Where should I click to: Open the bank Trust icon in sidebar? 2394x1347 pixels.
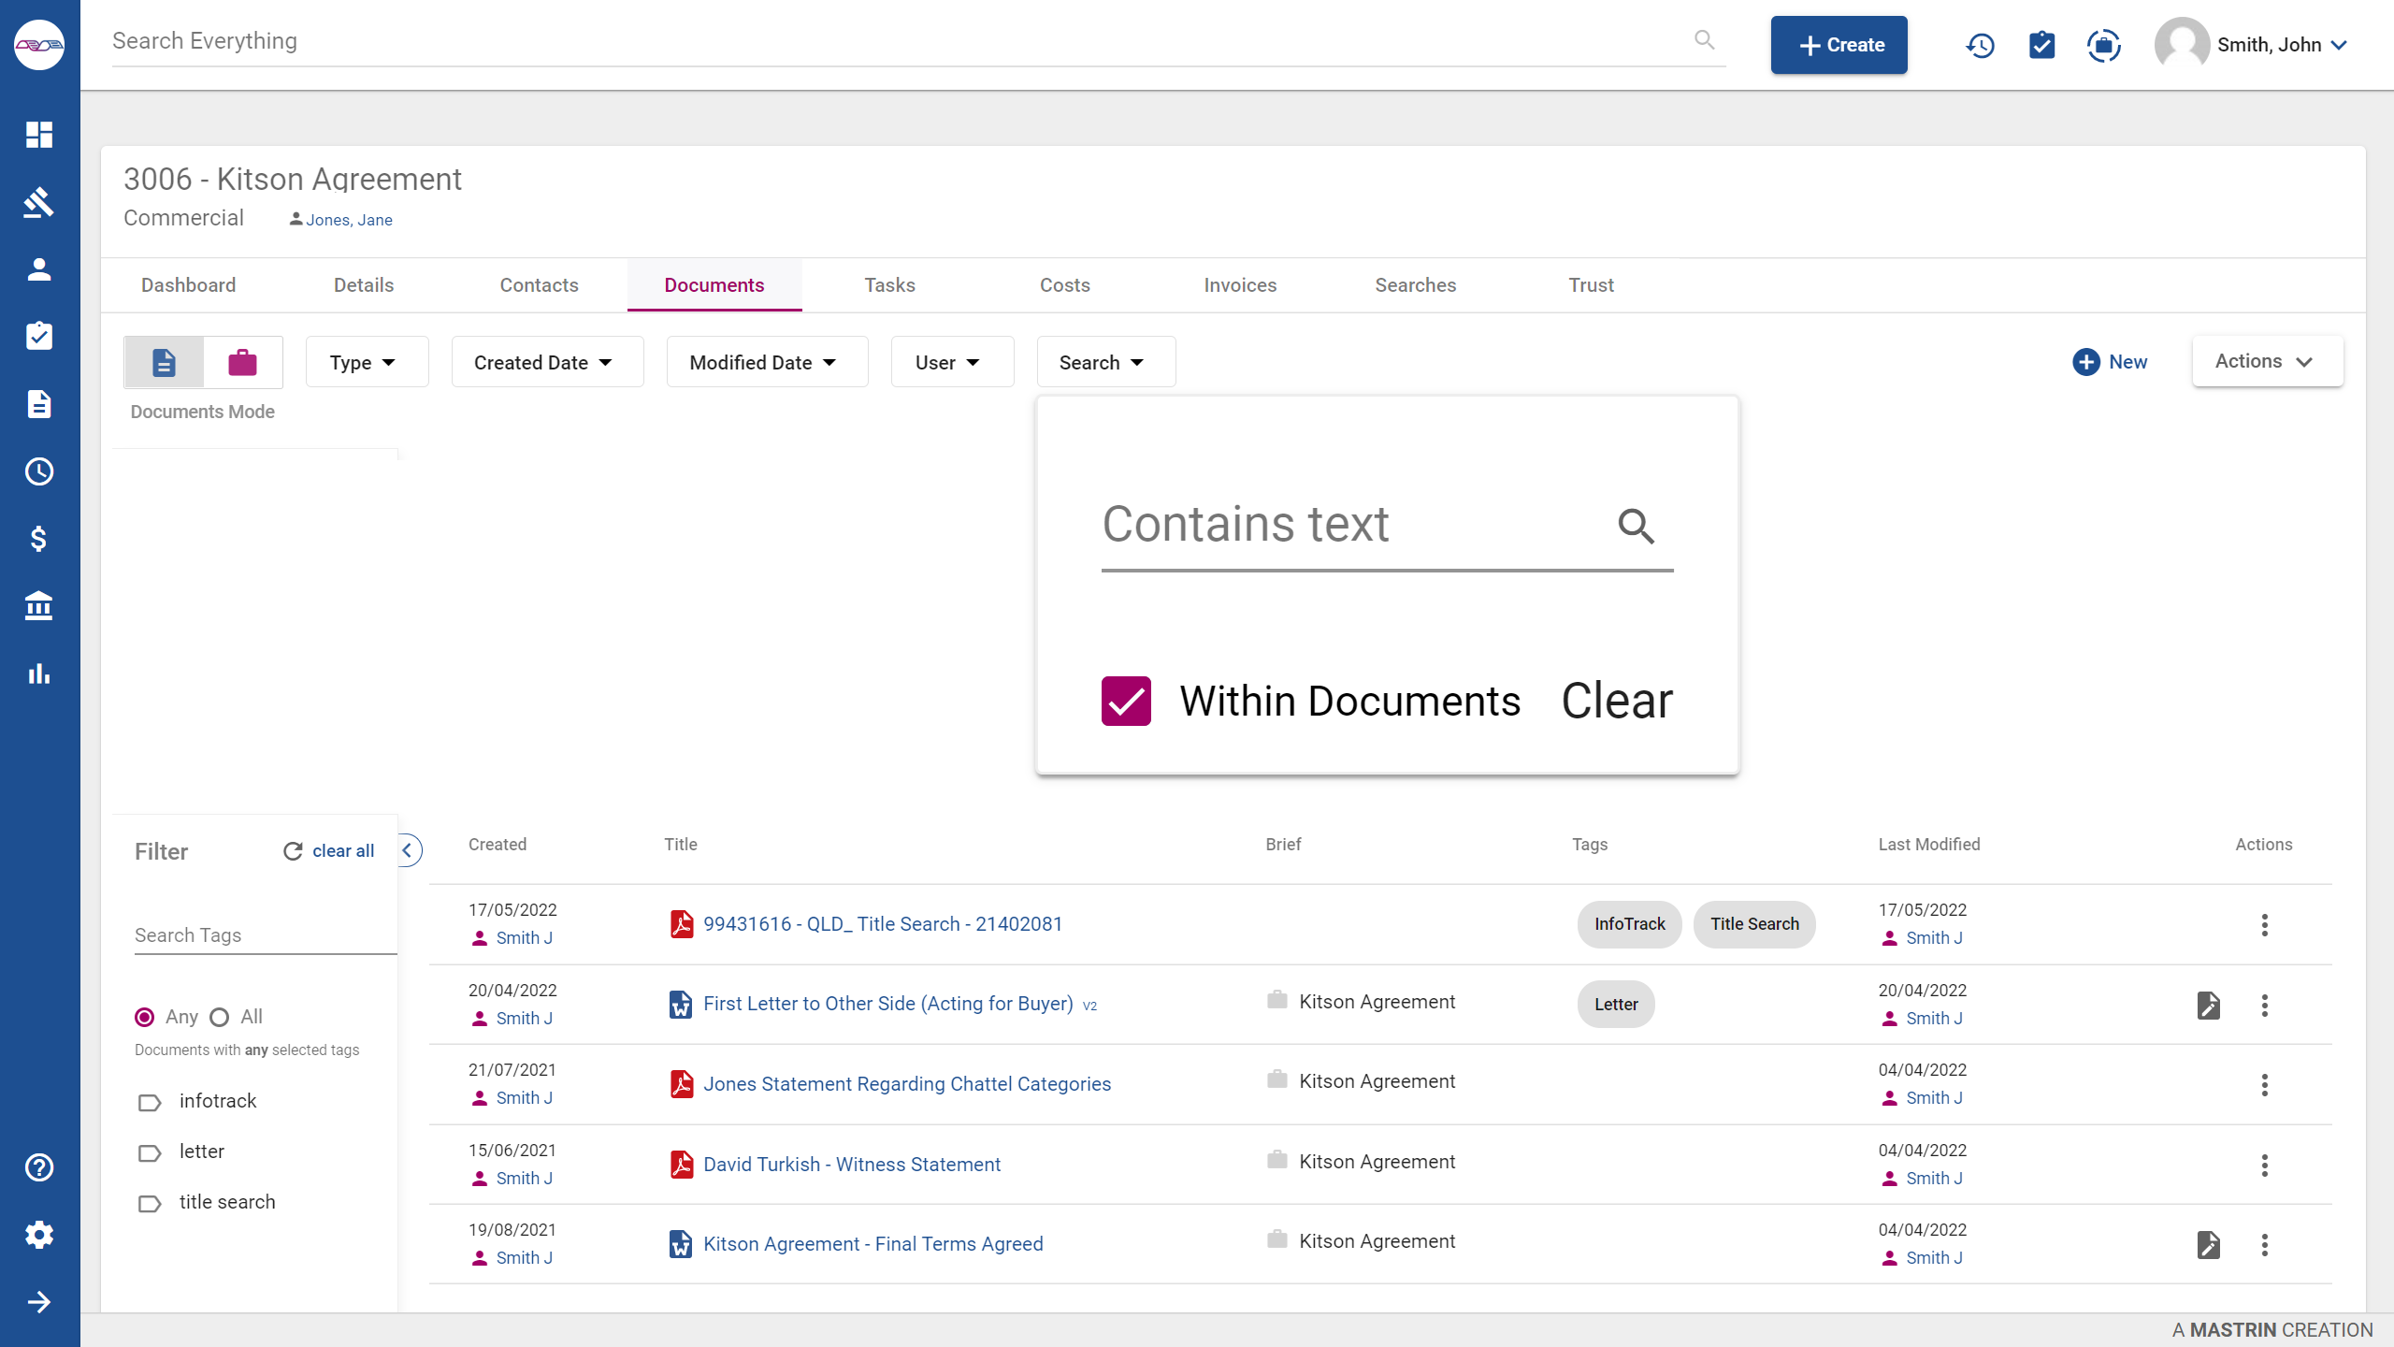39,606
